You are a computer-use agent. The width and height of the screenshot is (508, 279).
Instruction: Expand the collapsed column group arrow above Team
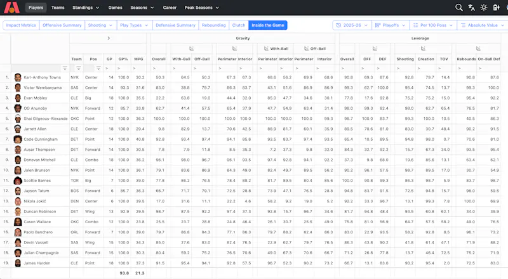109,38
